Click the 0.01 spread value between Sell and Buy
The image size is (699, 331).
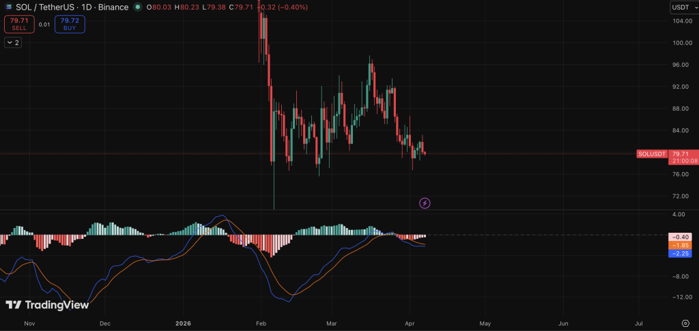click(x=44, y=25)
